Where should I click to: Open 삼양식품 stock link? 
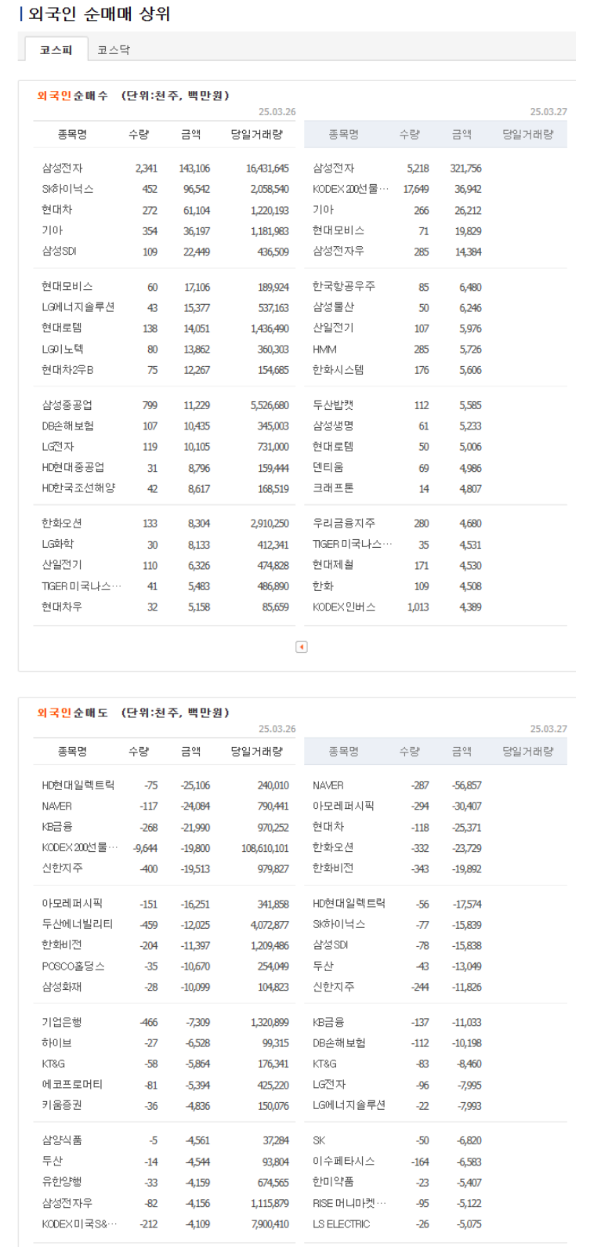62,1140
